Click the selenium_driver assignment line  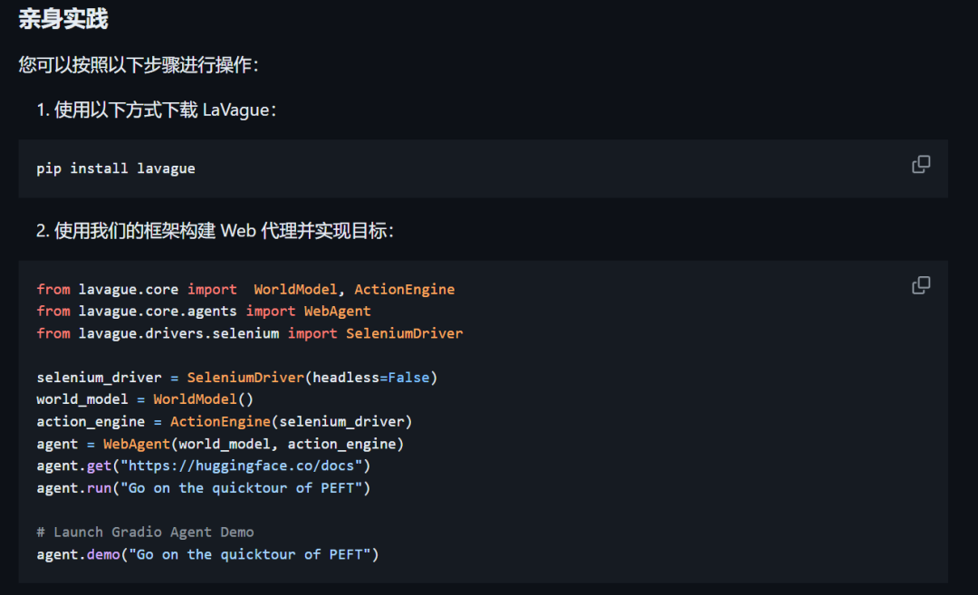click(237, 378)
